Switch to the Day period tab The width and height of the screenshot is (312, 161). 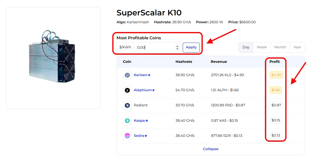[246, 47]
